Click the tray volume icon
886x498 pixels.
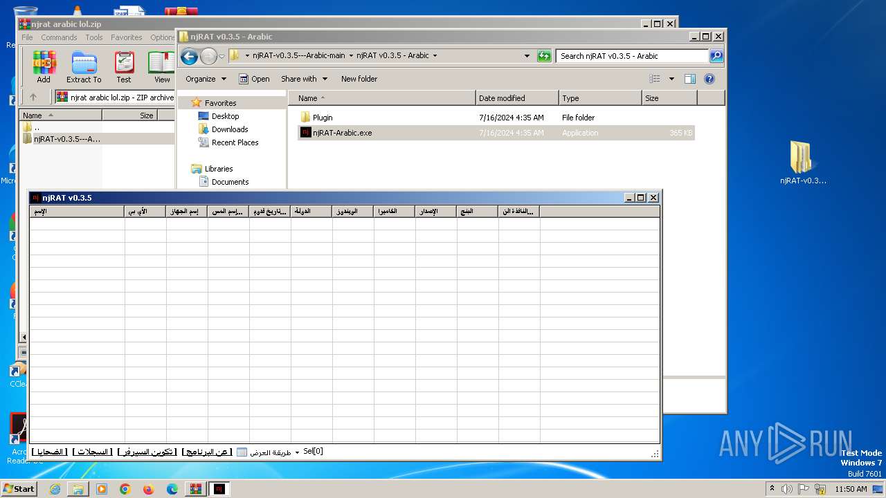(x=787, y=489)
